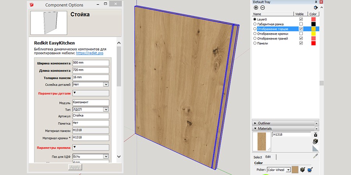Click the Ширина компонента input field
The height and width of the screenshot is (175, 351).
click(90, 63)
